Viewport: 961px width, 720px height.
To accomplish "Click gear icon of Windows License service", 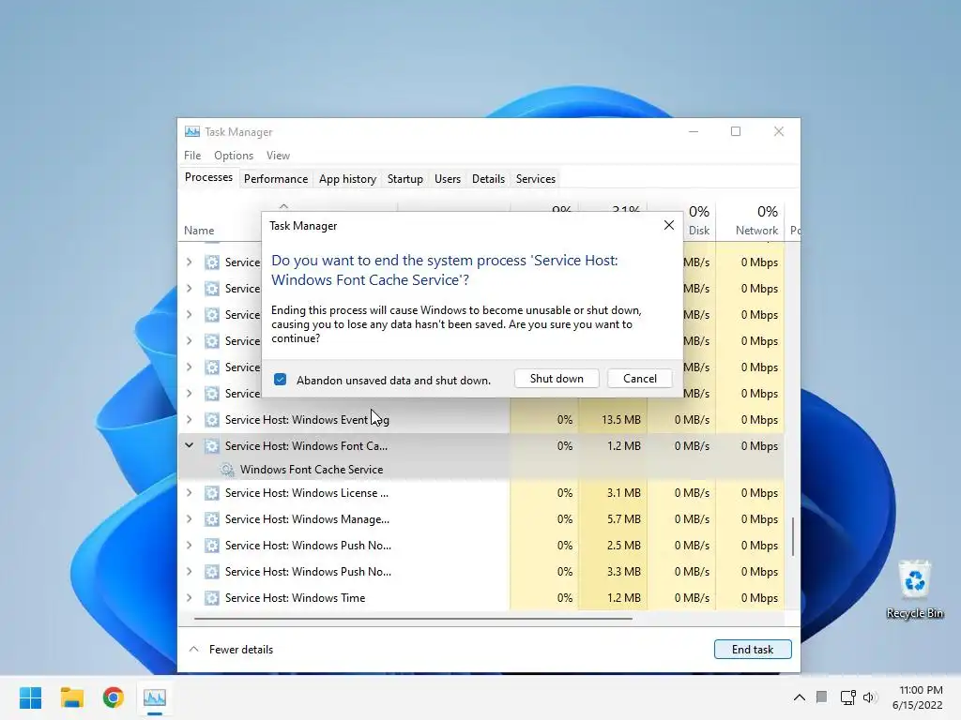I will [212, 493].
